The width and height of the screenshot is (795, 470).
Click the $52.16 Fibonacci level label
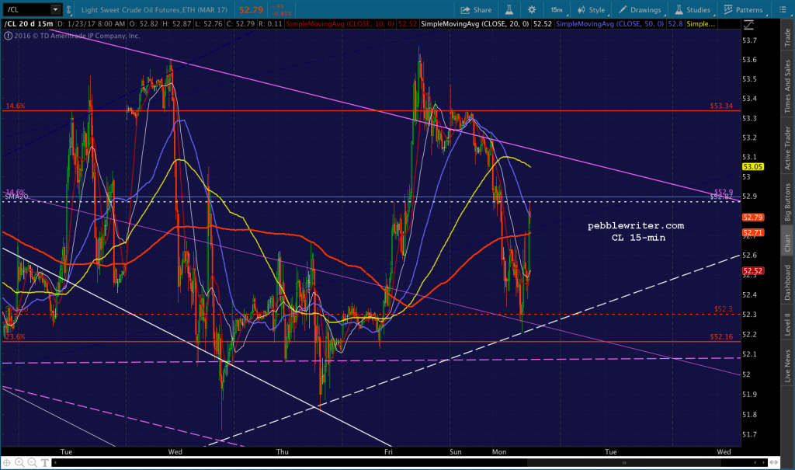(721, 336)
